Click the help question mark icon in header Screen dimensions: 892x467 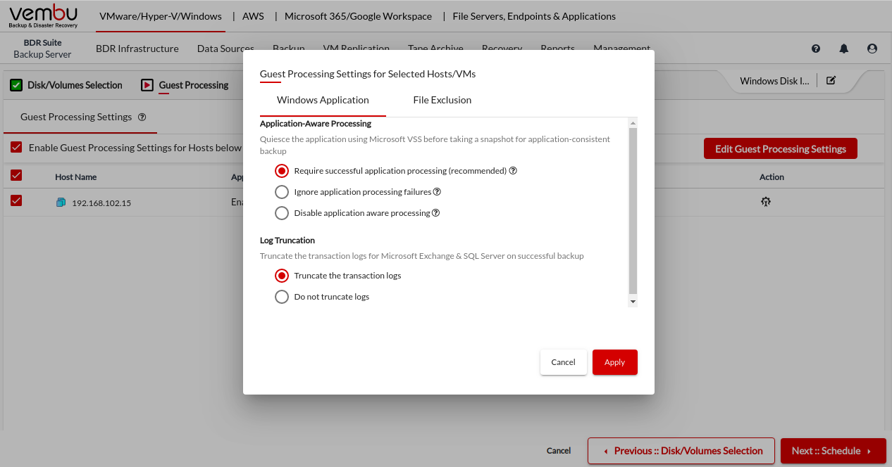click(x=816, y=49)
